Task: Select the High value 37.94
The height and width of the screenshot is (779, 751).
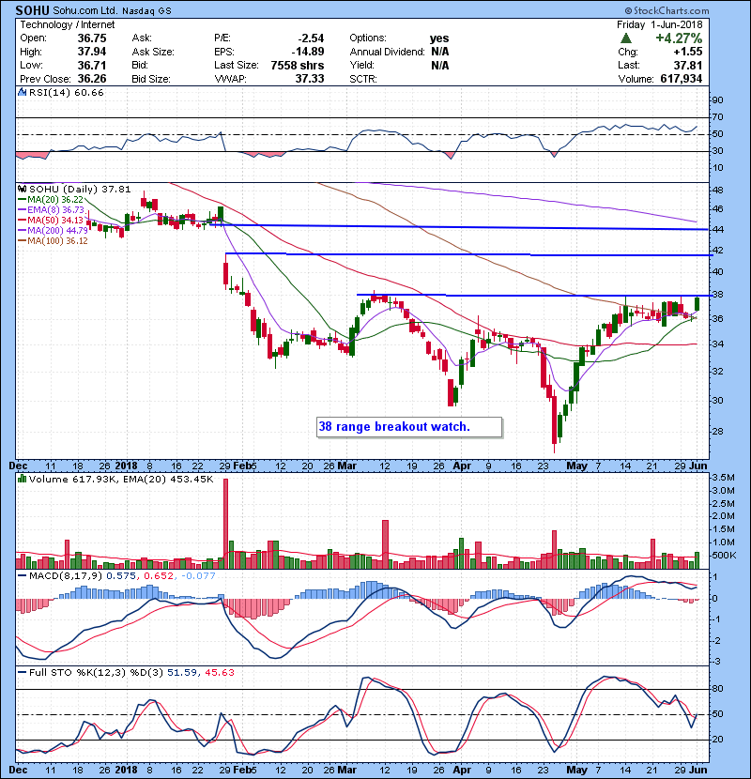Action: coord(92,52)
